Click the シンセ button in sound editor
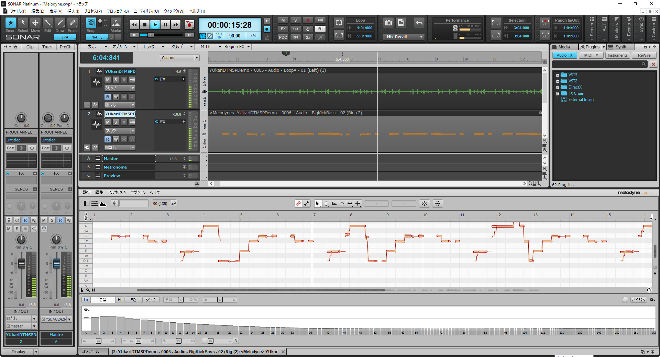Image resolution: width=660 pixels, height=357 pixels. (x=151, y=300)
